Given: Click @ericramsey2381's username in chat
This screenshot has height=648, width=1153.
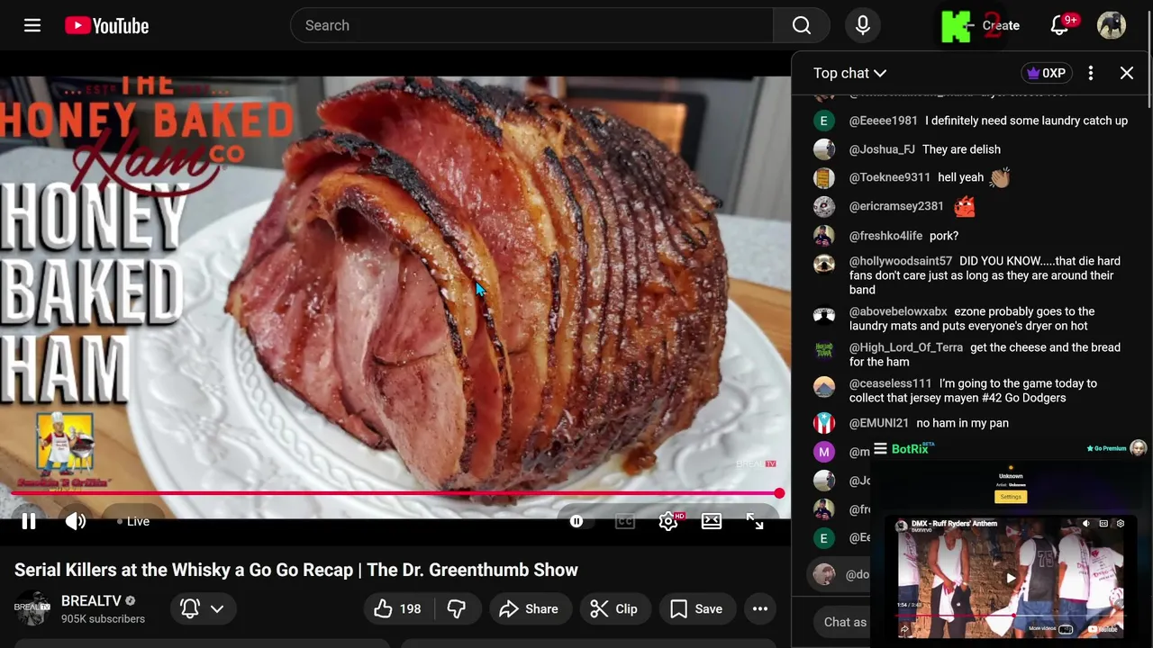Looking at the screenshot, I should click(x=896, y=206).
